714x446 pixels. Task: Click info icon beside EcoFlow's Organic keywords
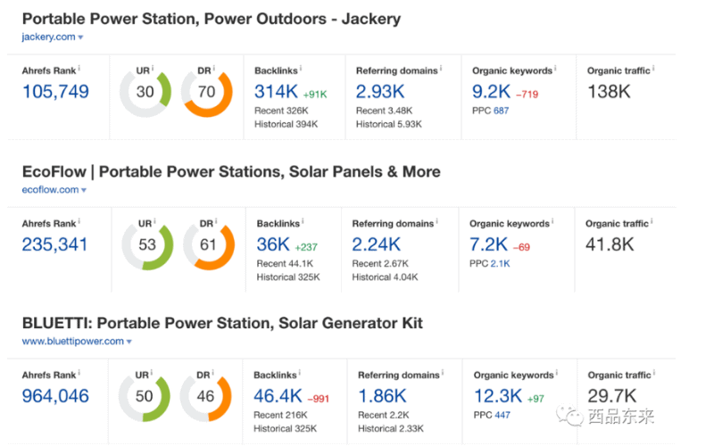pyautogui.click(x=552, y=221)
